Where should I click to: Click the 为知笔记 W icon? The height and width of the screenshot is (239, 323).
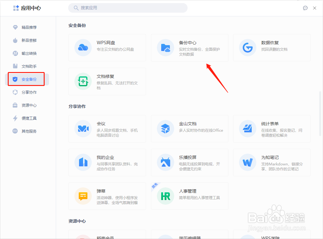pyautogui.click(x=248, y=162)
